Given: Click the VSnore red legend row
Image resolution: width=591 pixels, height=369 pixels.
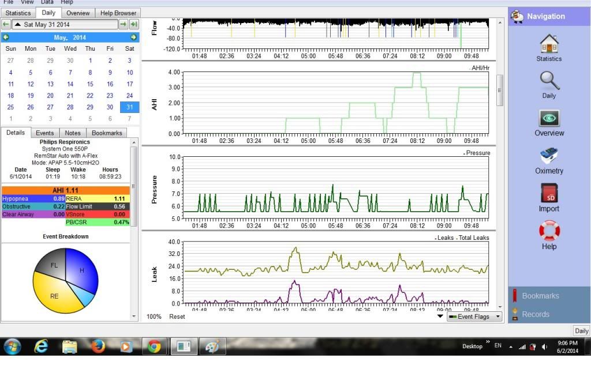Looking at the screenshot, I should point(98,214).
